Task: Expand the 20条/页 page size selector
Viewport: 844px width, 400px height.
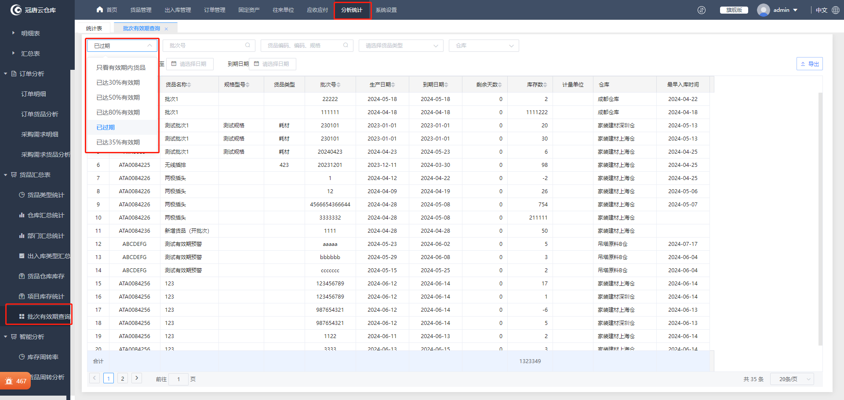Action: coord(792,379)
